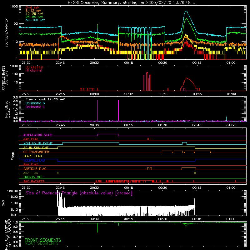Select the '25-50 keV' legend label

coord(34,17)
